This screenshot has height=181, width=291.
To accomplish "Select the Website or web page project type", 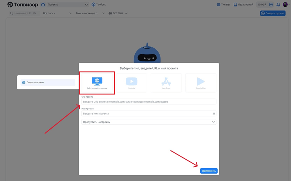I will tap(97, 83).
